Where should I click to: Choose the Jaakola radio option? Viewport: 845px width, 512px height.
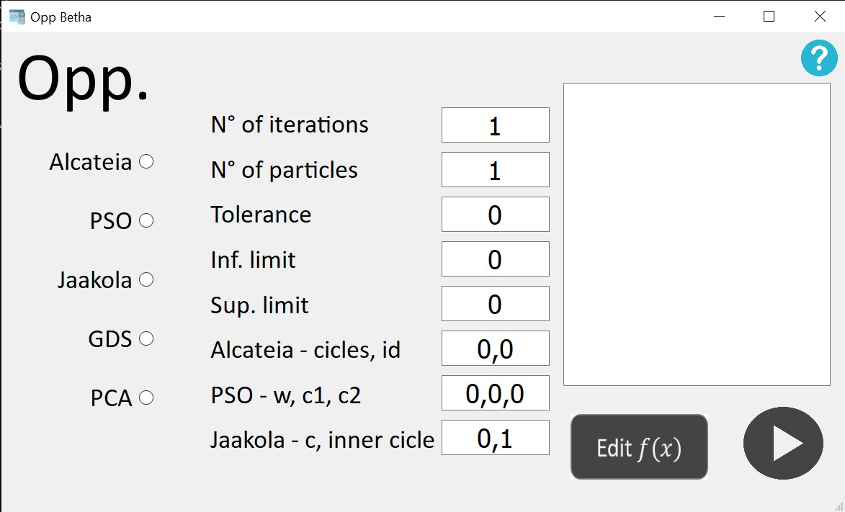[146, 279]
